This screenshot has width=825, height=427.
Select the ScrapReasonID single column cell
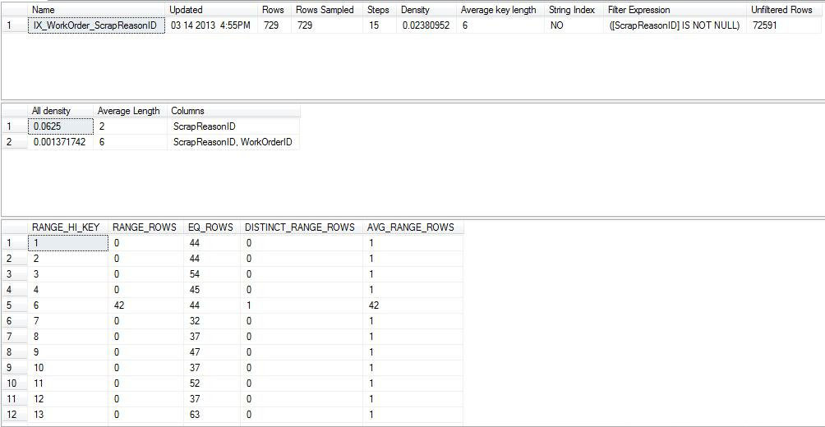coord(233,126)
